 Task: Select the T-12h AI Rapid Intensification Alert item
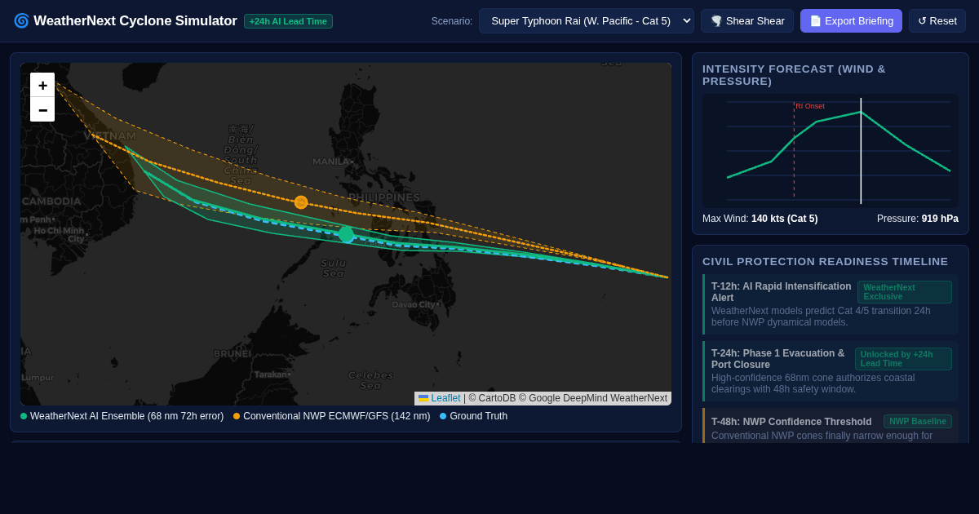[831, 304]
